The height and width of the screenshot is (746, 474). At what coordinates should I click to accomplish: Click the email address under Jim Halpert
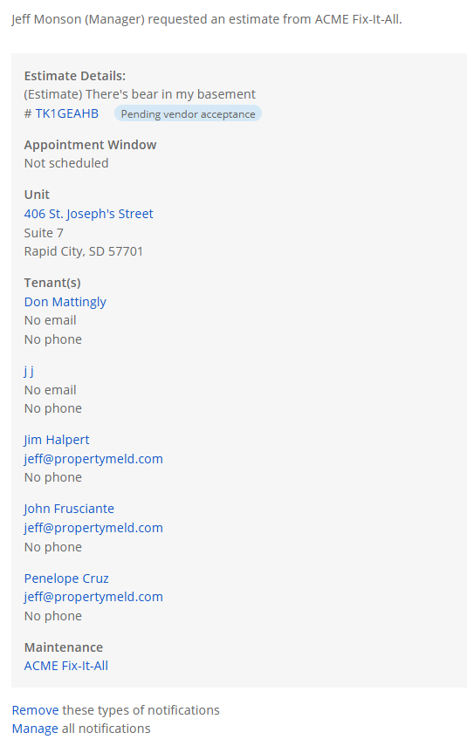(93, 459)
